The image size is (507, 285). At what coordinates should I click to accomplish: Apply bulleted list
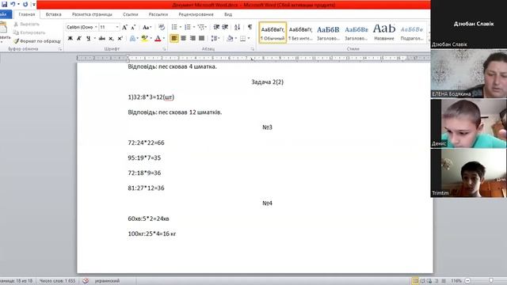tap(174, 28)
